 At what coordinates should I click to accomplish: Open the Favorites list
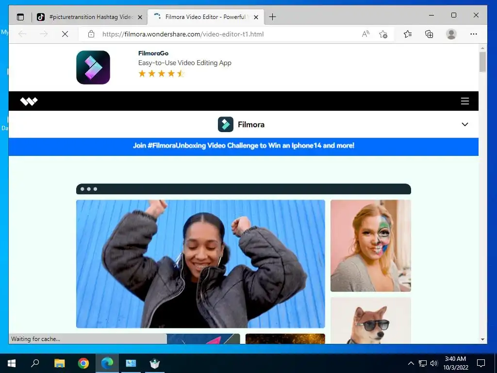click(408, 34)
